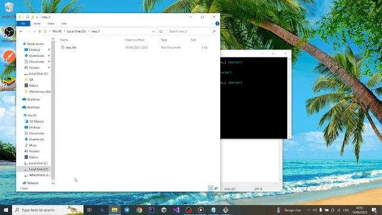Open the File tab in Explorer
This screenshot has width=382, height=215.
(23, 23)
